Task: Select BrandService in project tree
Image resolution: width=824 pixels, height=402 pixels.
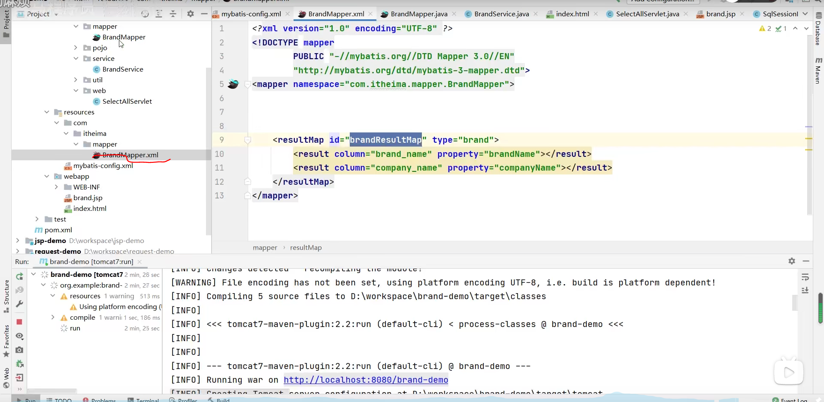Action: [x=123, y=69]
